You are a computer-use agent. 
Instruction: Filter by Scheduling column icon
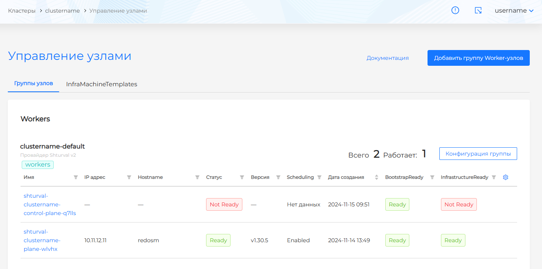319,177
